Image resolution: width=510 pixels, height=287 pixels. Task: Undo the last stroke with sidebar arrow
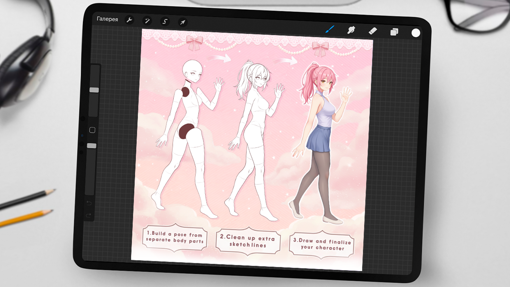pos(89,203)
